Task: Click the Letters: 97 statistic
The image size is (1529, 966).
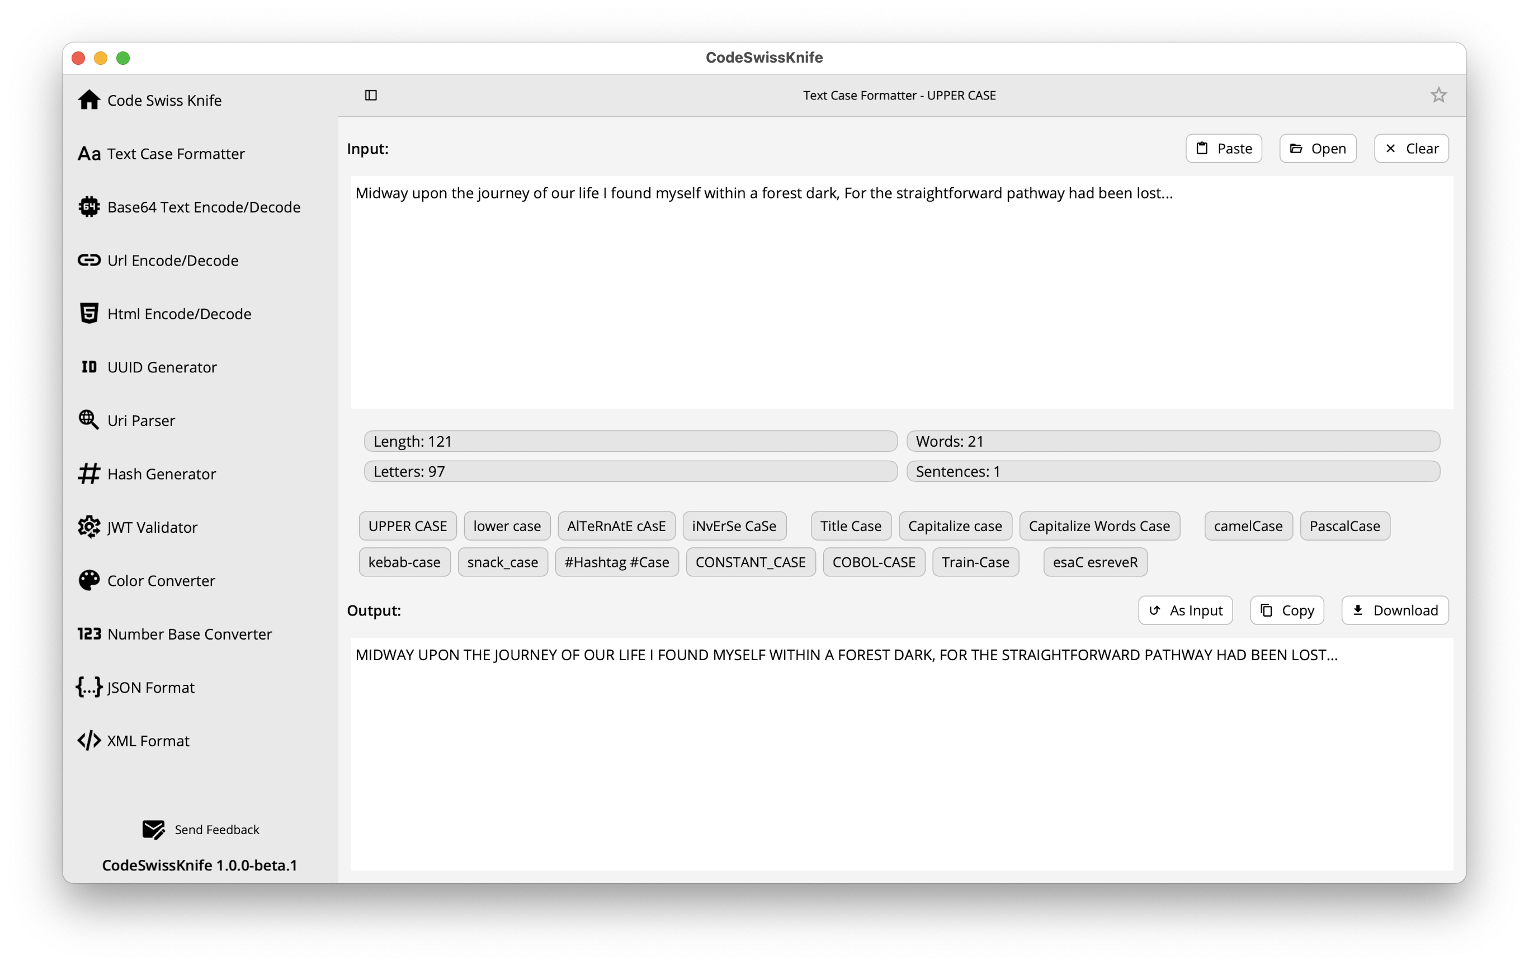Action: 630,471
